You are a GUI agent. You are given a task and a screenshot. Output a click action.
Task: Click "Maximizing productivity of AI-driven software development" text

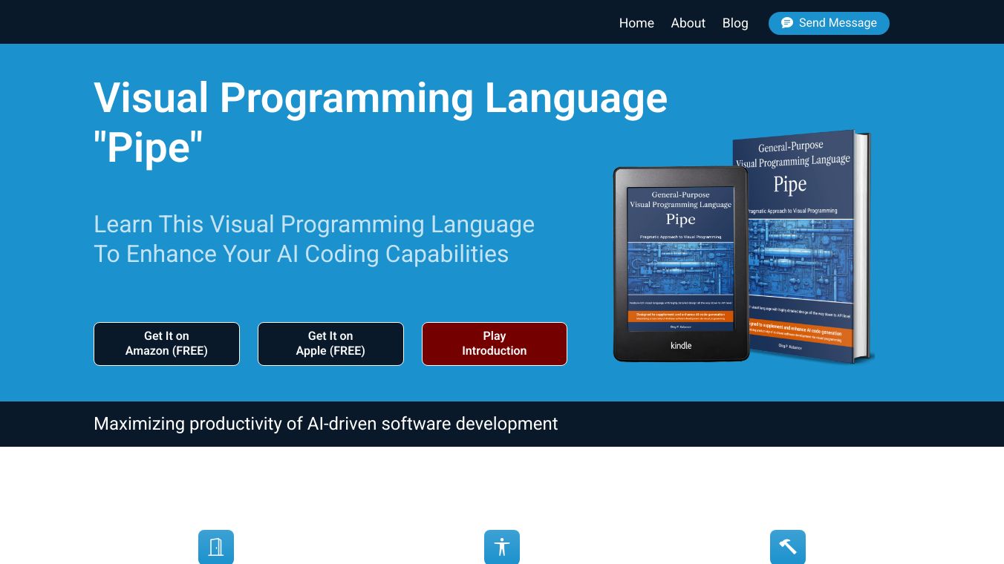point(325,424)
